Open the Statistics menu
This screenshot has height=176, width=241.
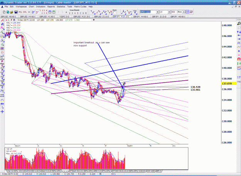[x=61, y=7]
